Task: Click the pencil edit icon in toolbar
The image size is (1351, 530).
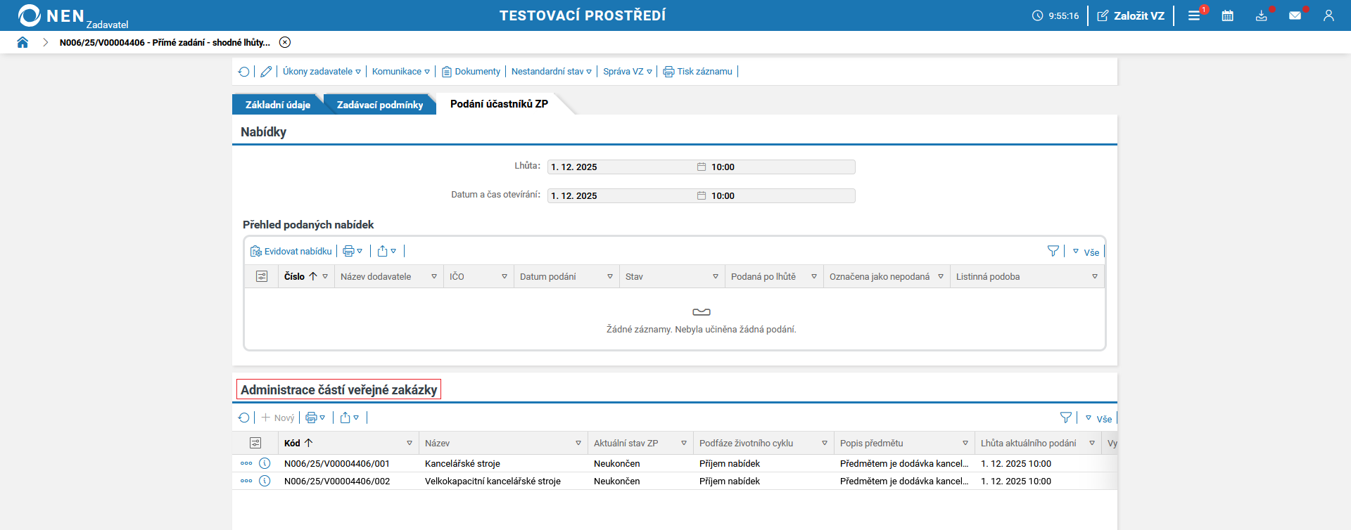Action: pos(266,72)
